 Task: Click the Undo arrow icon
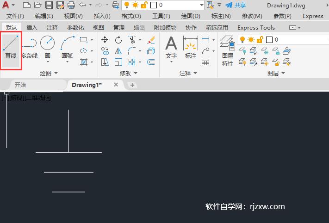click(82, 5)
